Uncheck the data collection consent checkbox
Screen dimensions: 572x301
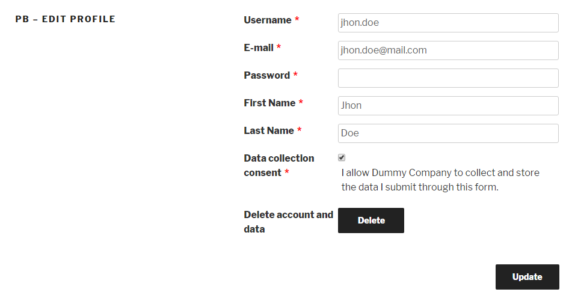click(x=342, y=157)
